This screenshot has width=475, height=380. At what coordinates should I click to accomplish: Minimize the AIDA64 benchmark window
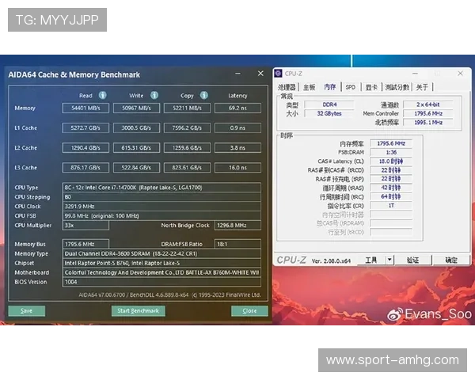[238, 74]
